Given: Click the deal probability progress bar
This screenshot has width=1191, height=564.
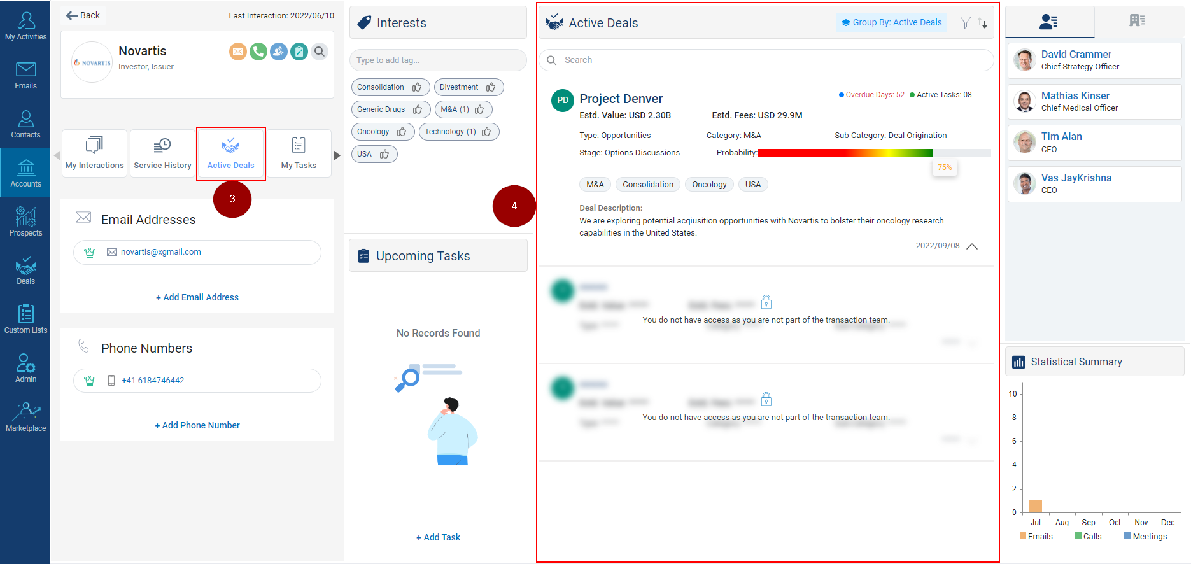Looking at the screenshot, I should (874, 153).
